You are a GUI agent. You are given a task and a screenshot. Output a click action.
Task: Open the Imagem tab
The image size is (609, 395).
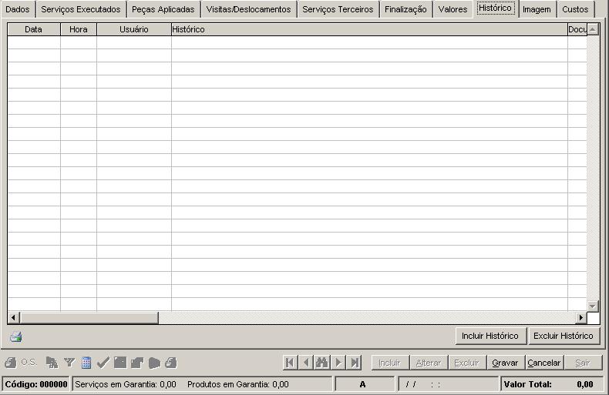point(537,9)
